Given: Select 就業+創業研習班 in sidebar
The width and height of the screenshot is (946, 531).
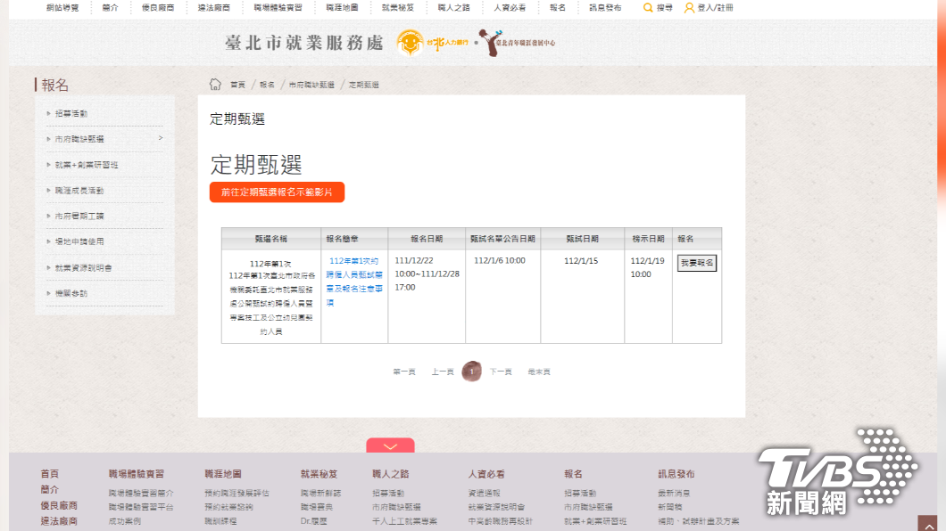Looking at the screenshot, I should pos(87,165).
